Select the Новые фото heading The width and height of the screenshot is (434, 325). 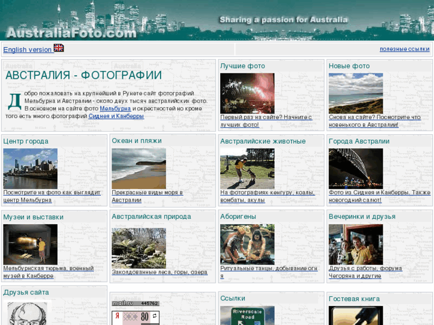349,66
